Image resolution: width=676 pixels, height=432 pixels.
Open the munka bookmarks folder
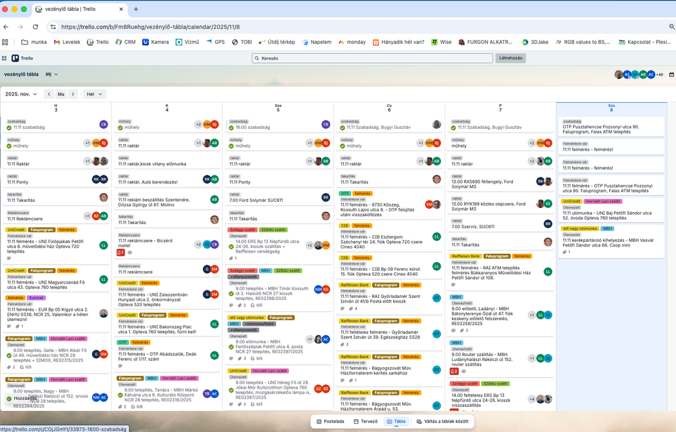[34, 42]
